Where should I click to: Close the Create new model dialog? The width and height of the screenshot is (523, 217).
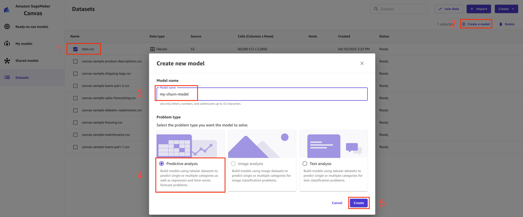pyautogui.click(x=362, y=64)
